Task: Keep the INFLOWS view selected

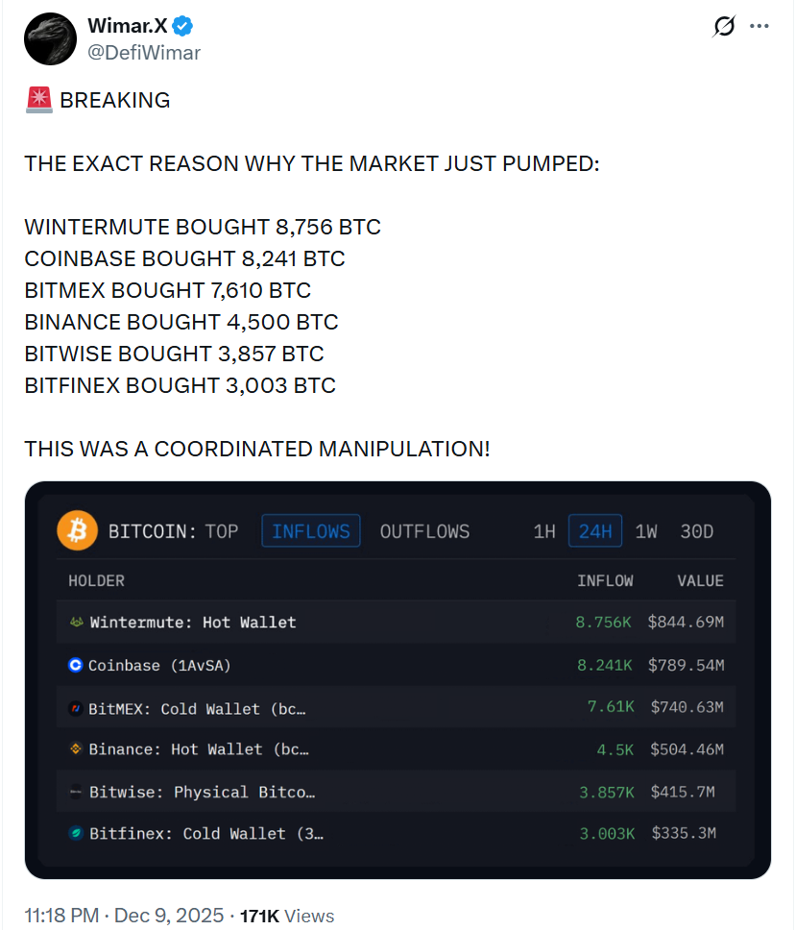Action: (311, 529)
